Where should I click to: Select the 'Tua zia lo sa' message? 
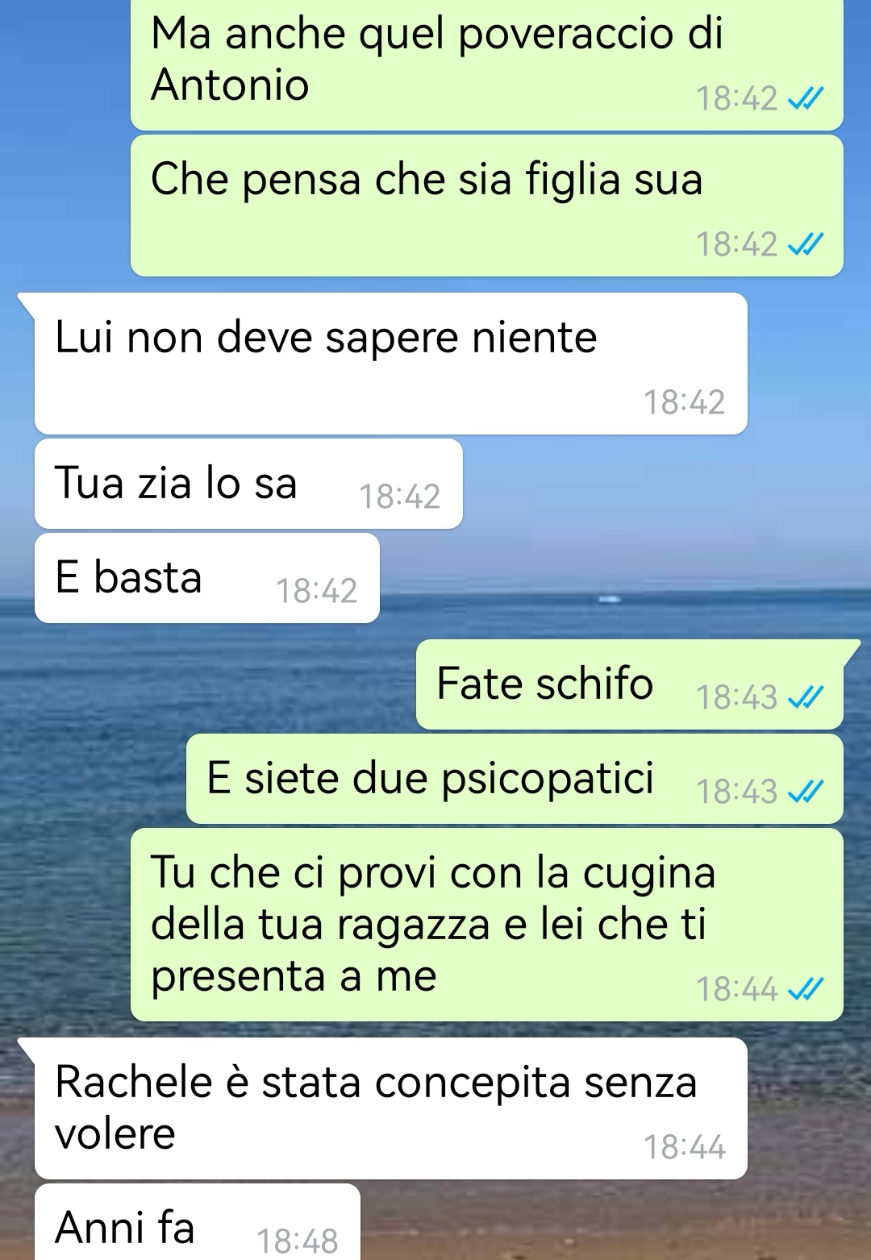pyautogui.click(x=248, y=484)
